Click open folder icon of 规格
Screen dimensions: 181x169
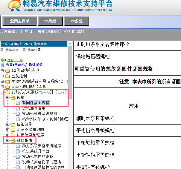tap(13, 98)
